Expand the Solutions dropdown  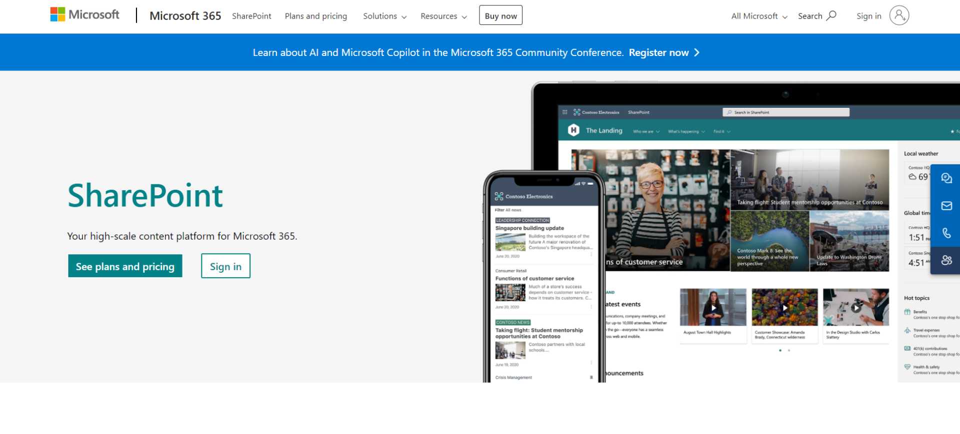pyautogui.click(x=384, y=16)
